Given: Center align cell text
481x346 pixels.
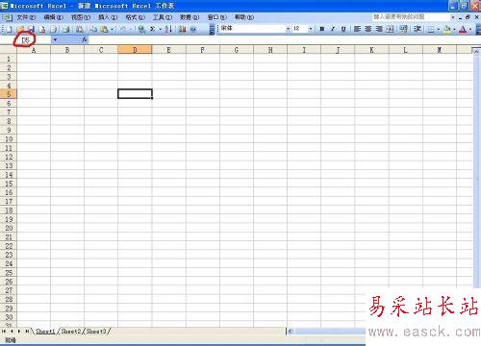Looking at the screenshot, I should click(368, 29).
